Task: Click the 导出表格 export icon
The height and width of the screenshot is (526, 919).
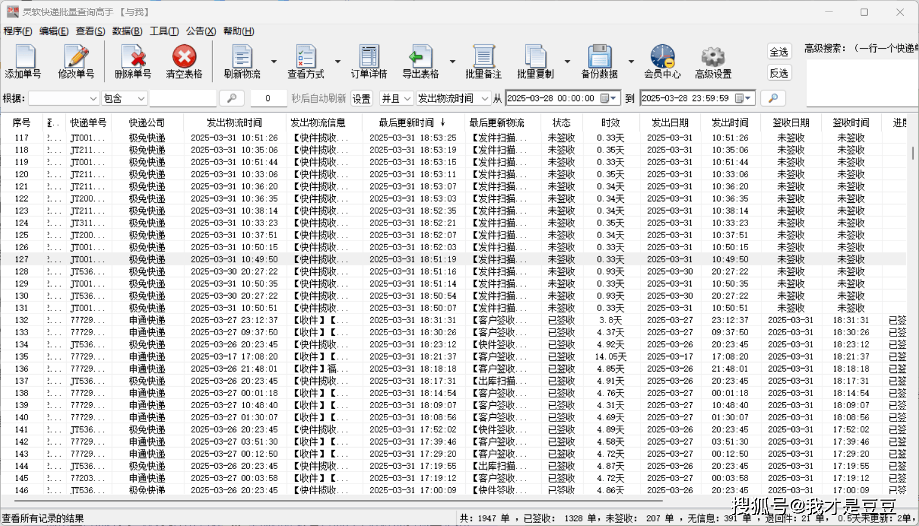Action: (420, 56)
